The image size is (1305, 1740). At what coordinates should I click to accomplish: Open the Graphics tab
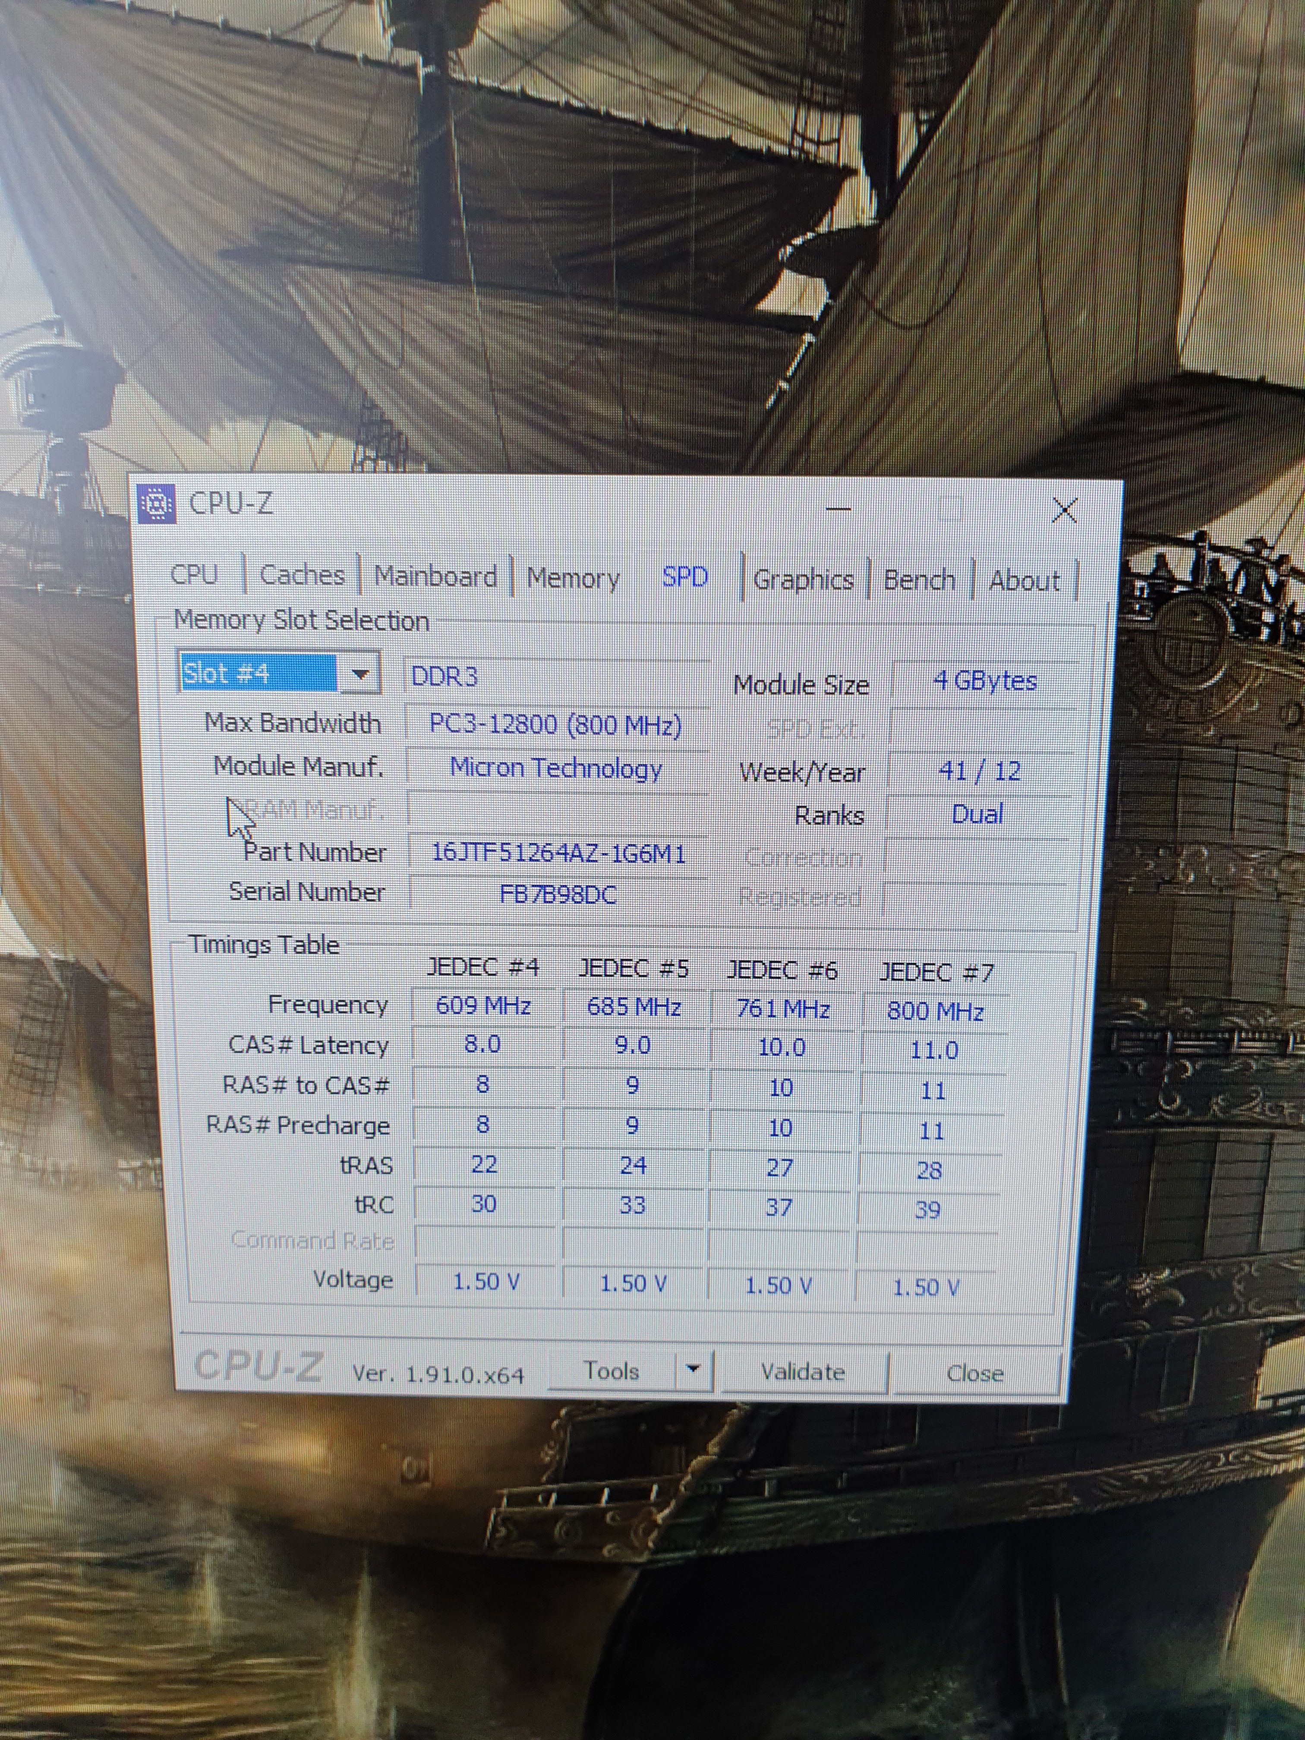803,580
